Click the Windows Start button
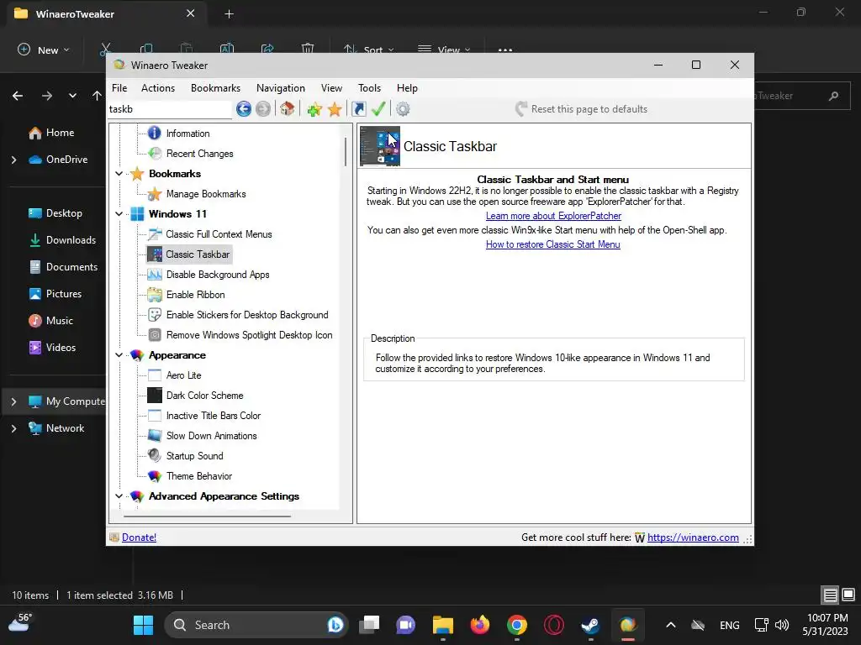Image resolution: width=861 pixels, height=645 pixels. point(143,625)
